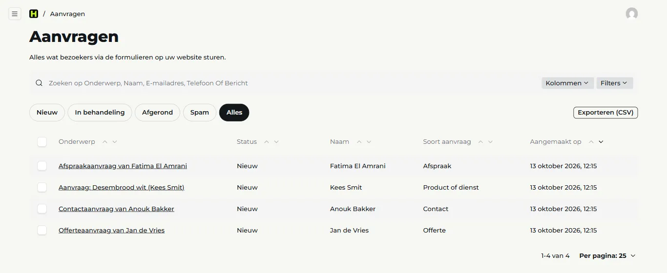Change the Per pagina: 25 setting
667x273 pixels.
[607, 255]
